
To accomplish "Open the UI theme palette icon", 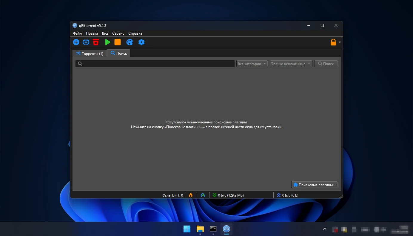I will (x=130, y=42).
